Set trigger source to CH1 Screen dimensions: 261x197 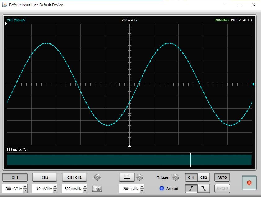[x=191, y=177]
